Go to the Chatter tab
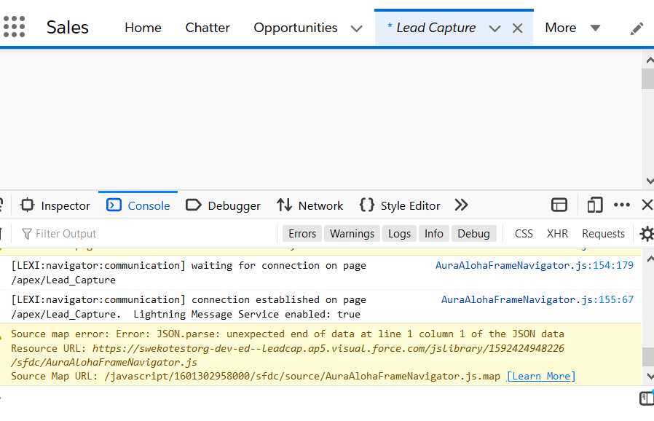654x421 pixels. 208,28
